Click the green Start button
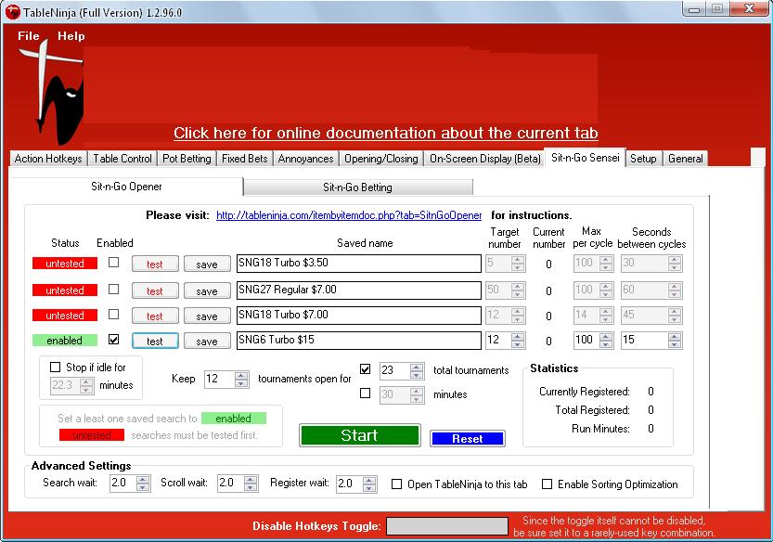 tap(359, 435)
